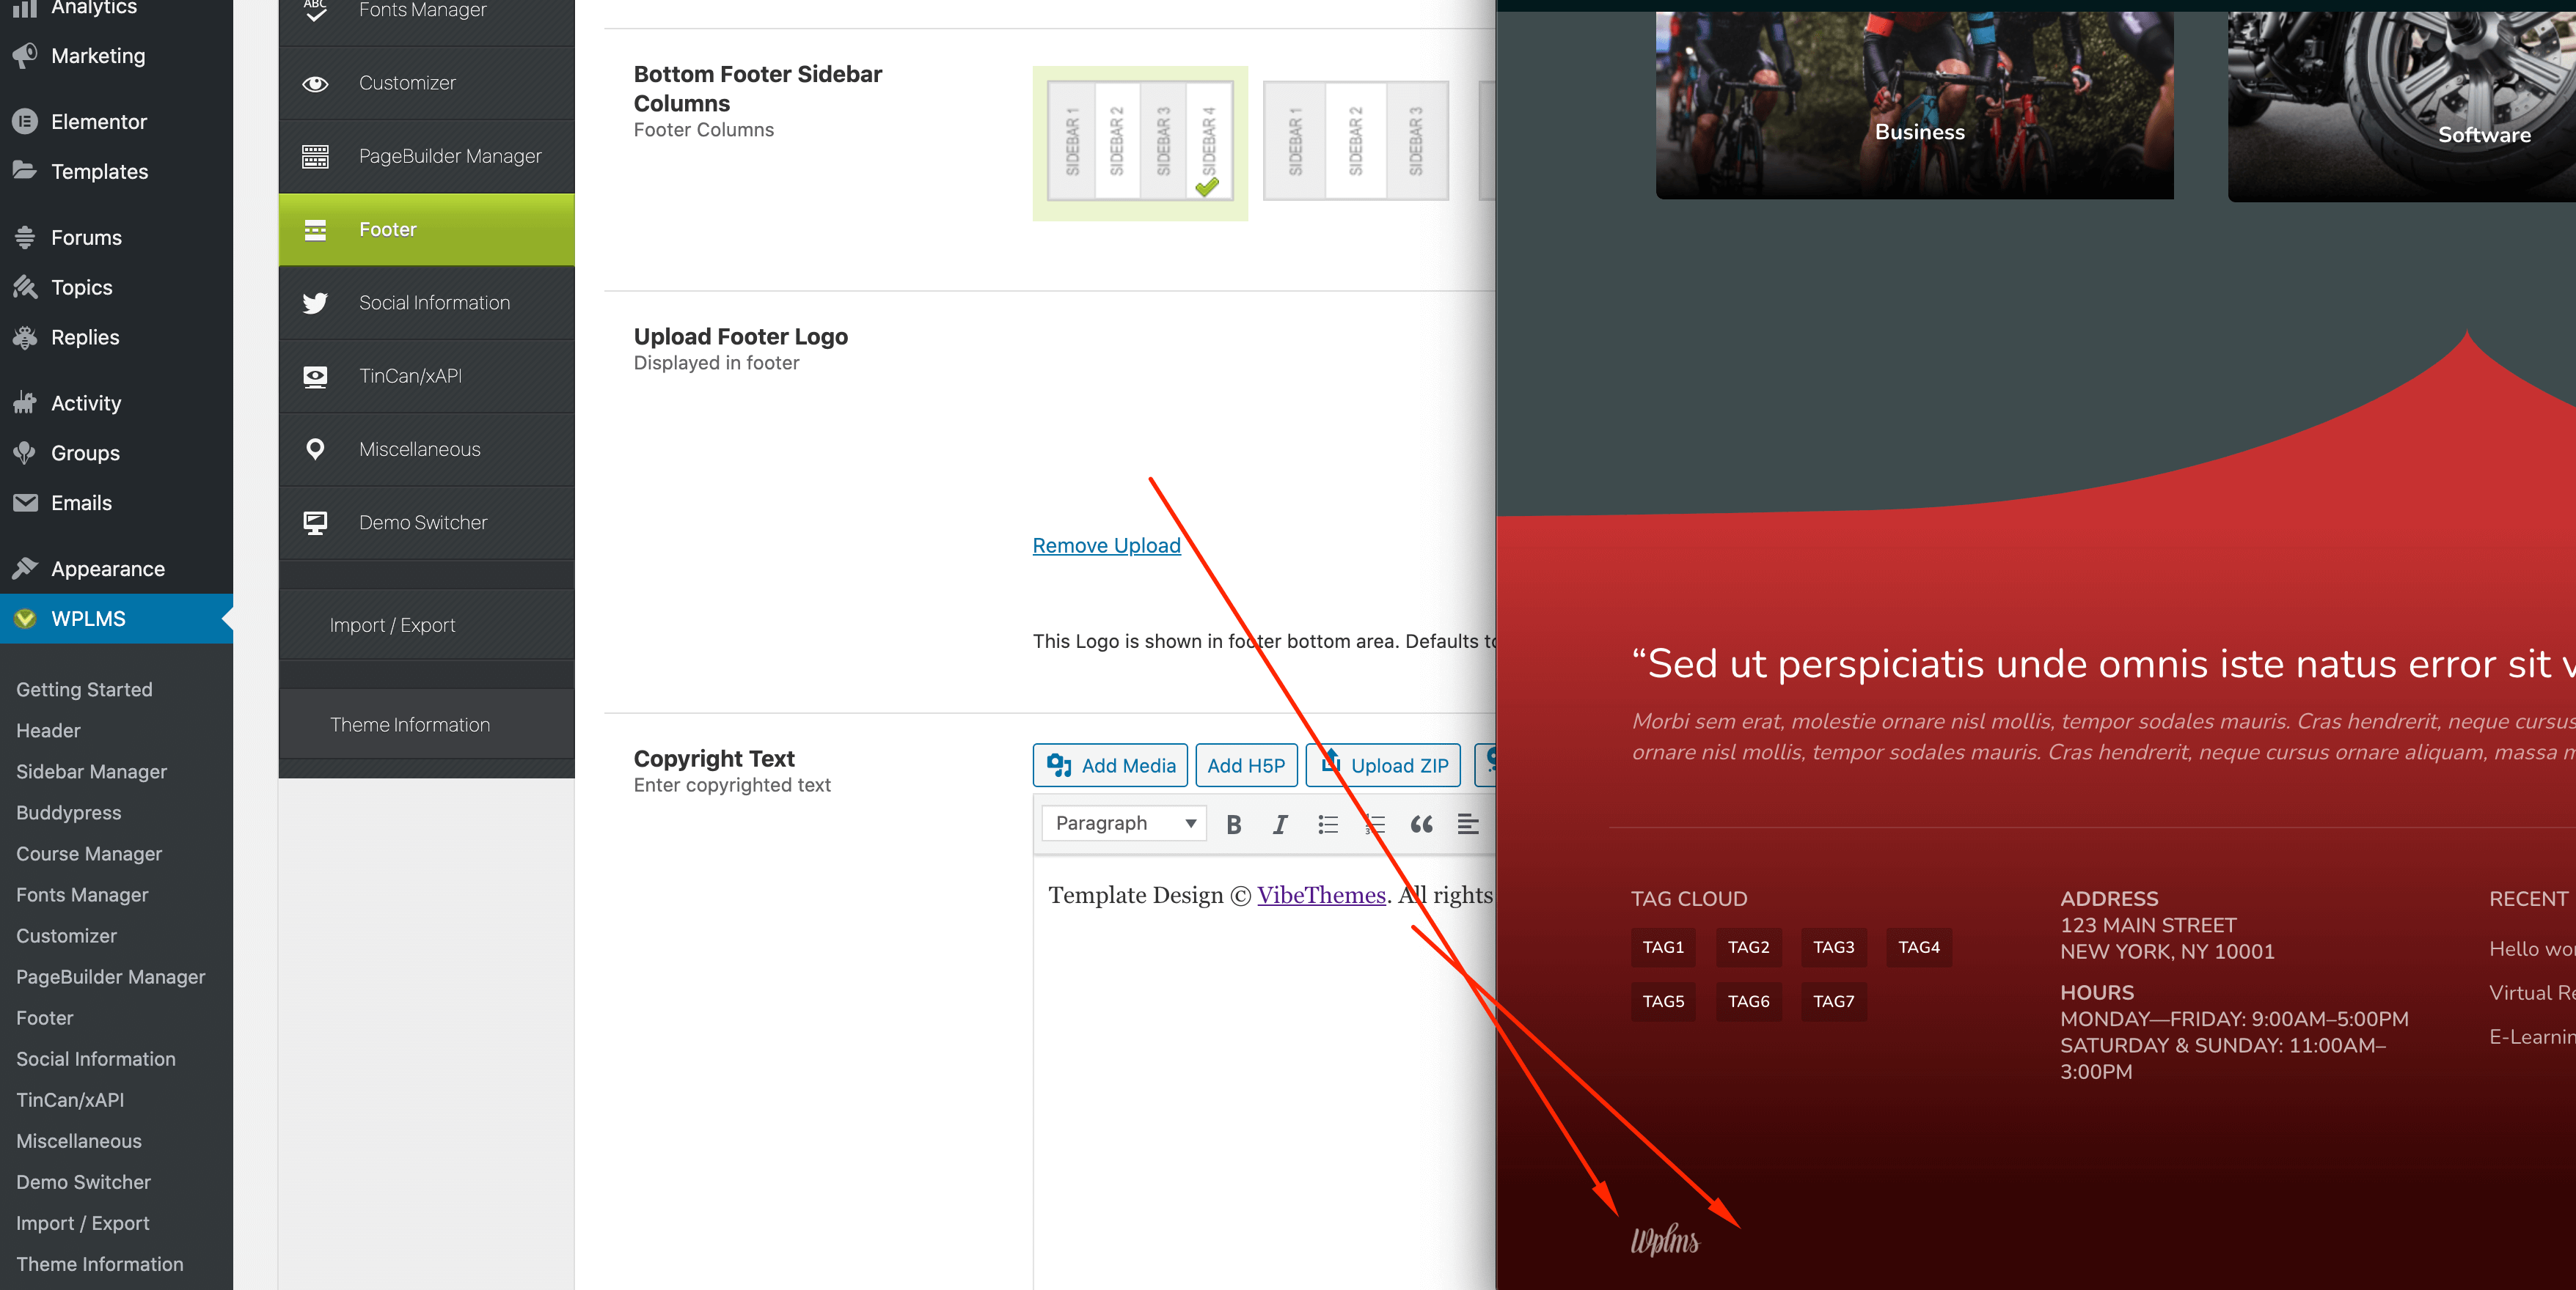Screen dimensions: 2576x1290
Task: Click the Miscellaneous map pin icon
Action: click(315, 449)
